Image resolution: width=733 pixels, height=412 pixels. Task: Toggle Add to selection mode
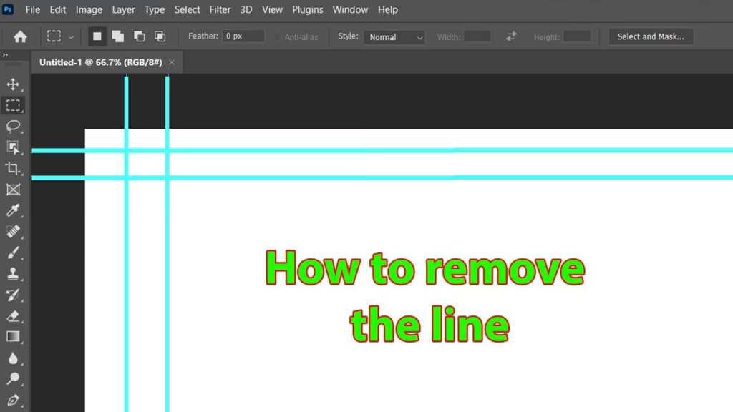[118, 36]
